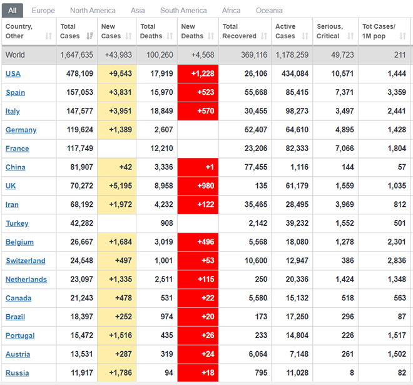Follow the Switzerland link
Screen dimensions: 413x385
26,261
